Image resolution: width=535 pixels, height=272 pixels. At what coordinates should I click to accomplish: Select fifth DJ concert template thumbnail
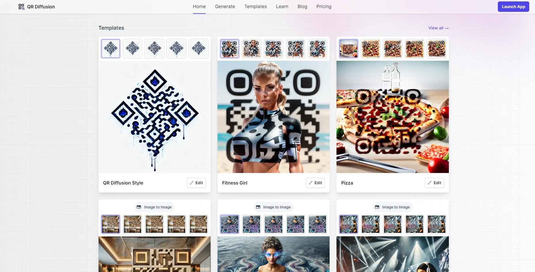(437, 224)
